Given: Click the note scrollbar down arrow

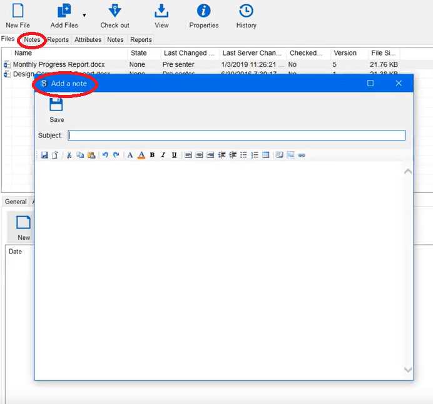Looking at the screenshot, I should pyautogui.click(x=408, y=370).
